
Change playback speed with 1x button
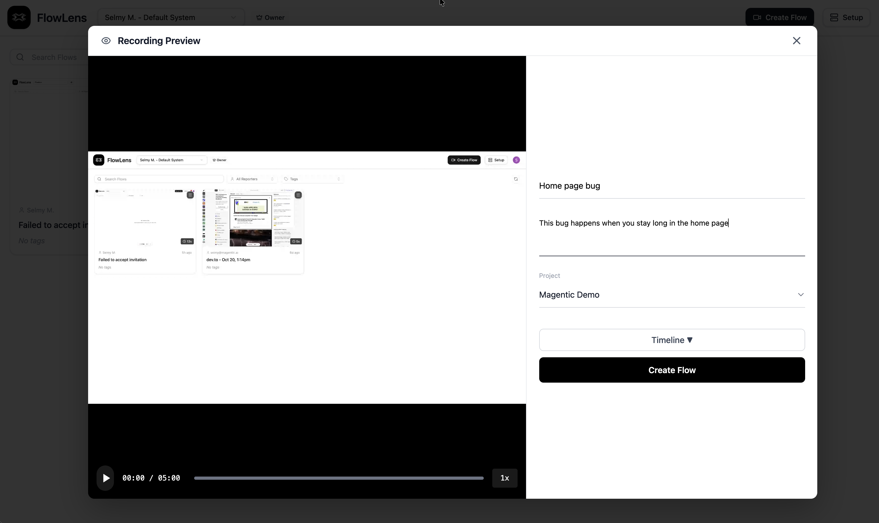(x=504, y=478)
